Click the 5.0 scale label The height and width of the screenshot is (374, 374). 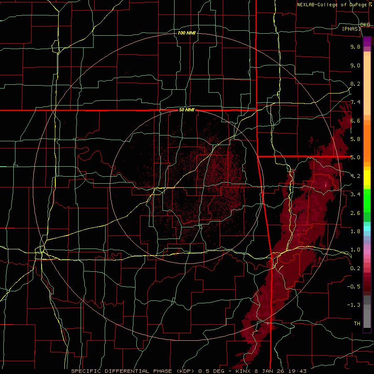[x=355, y=157]
